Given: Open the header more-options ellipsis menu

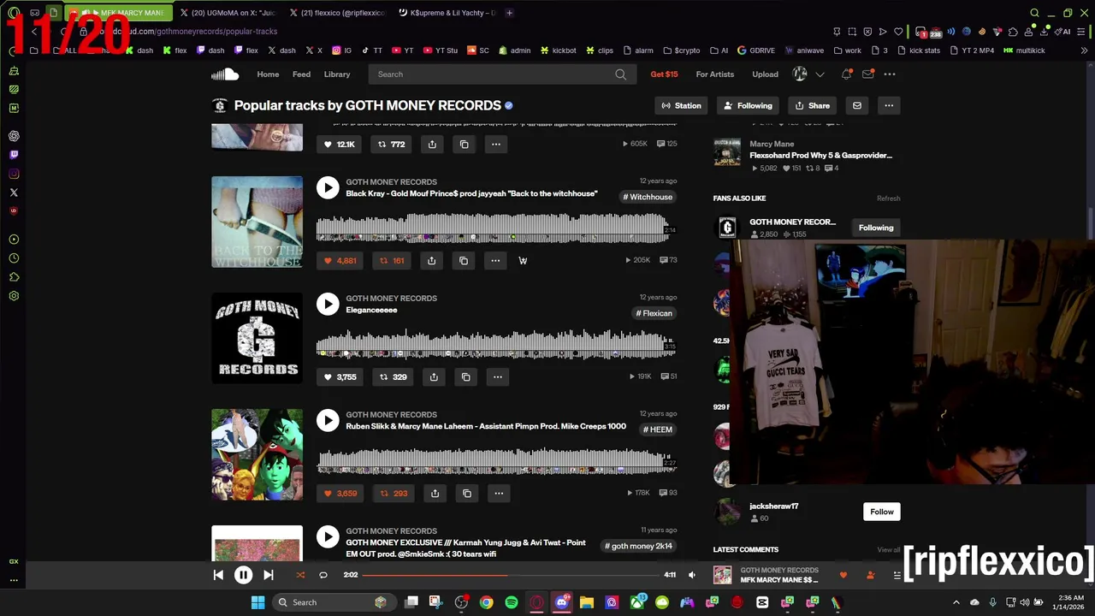Looking at the screenshot, I should pos(889,74).
